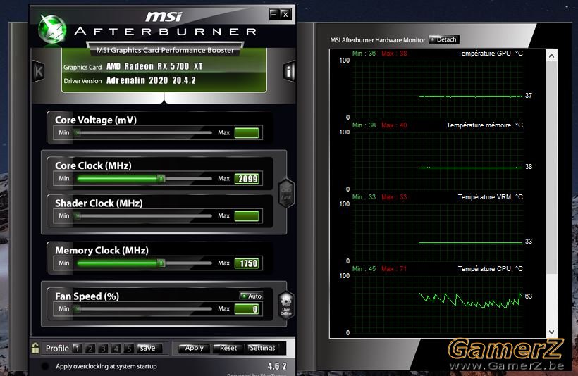Viewport: 578px width, 376px height.
Task: Detach the Hardware Monitor window
Action: tap(444, 39)
